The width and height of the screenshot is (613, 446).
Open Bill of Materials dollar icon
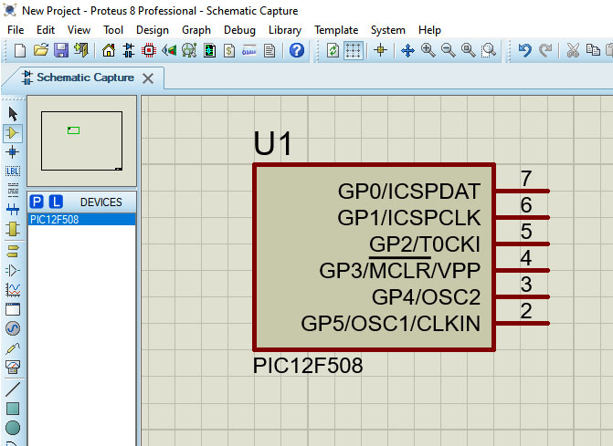click(x=229, y=50)
